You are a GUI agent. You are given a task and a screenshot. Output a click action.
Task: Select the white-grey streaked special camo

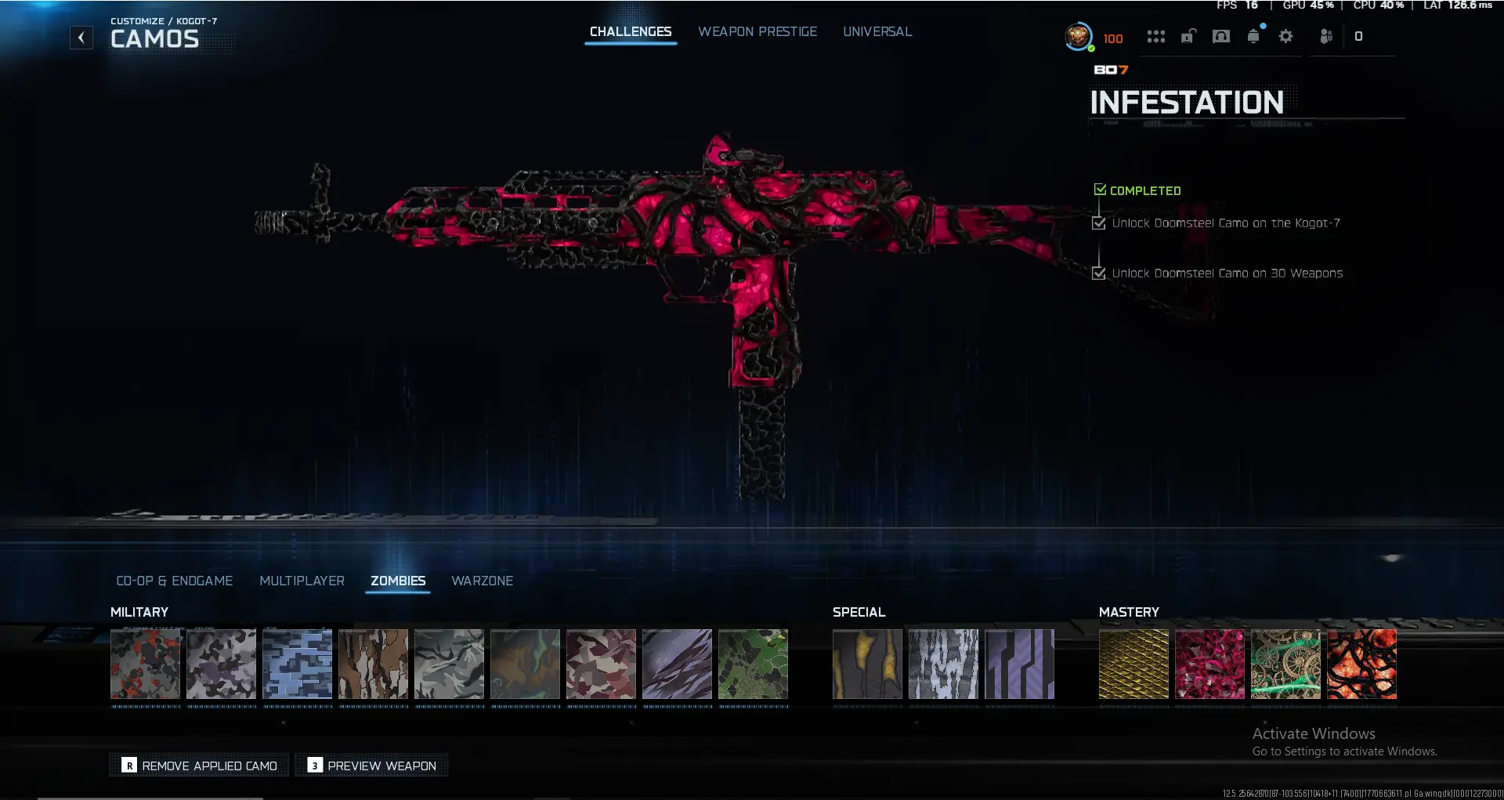pos(944,664)
